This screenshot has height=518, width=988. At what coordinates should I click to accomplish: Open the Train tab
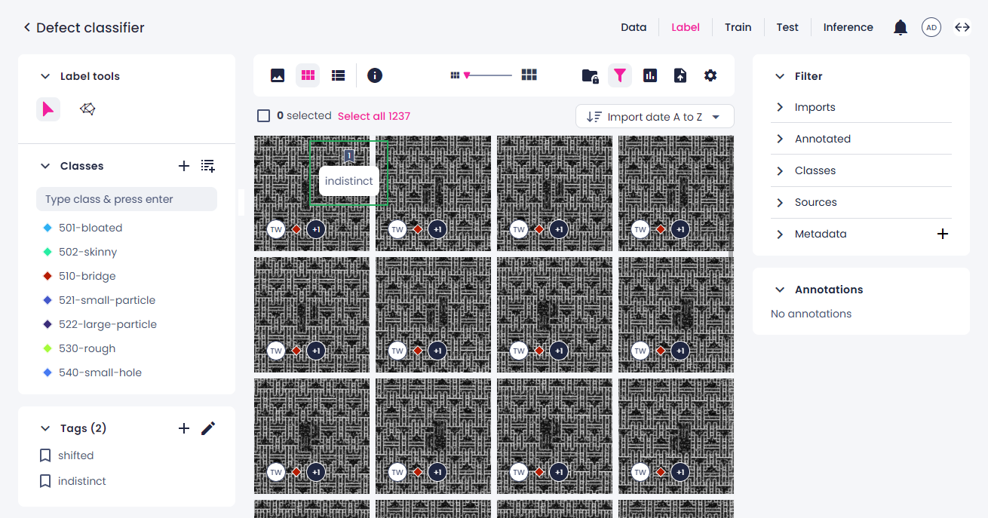point(738,27)
